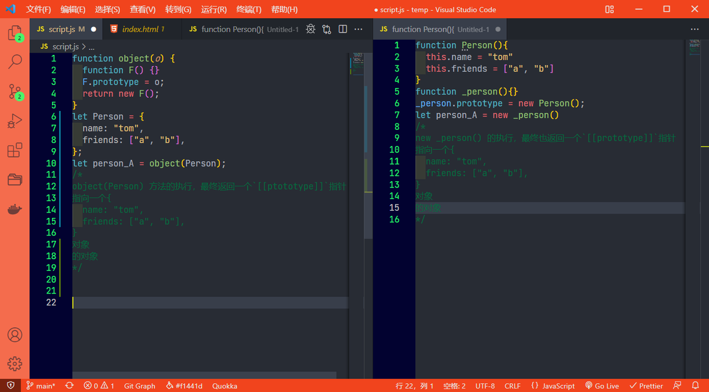Click the split editor right icon

343,29
